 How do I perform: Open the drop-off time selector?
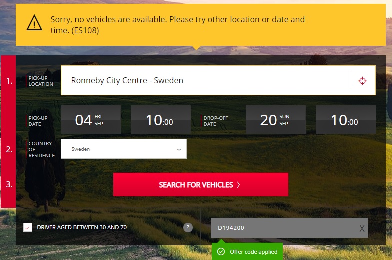345,120
